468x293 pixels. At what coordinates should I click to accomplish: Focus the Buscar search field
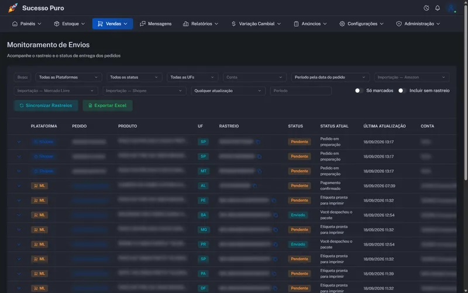point(22,77)
